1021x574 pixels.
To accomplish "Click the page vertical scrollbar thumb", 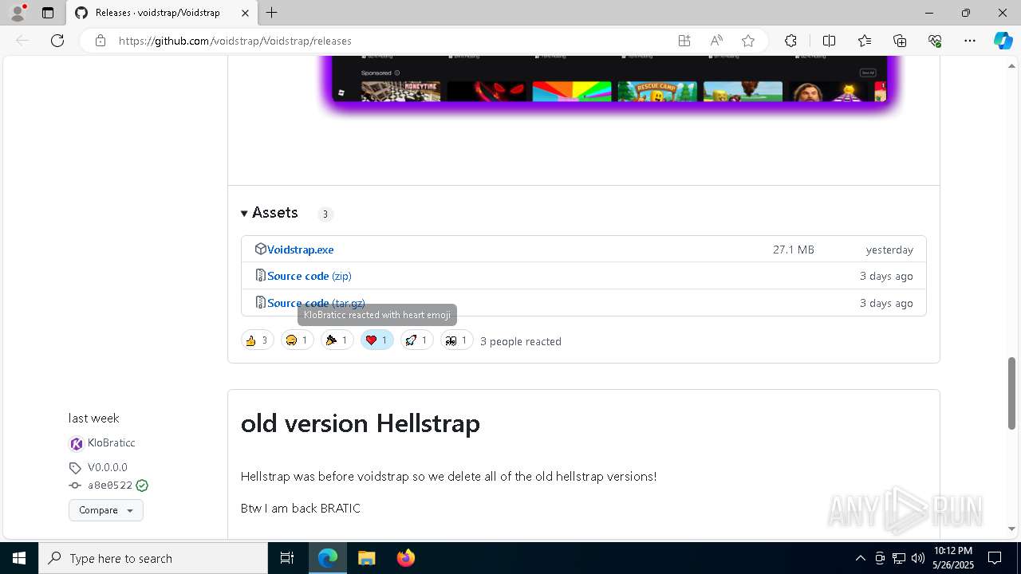I will (1012, 394).
